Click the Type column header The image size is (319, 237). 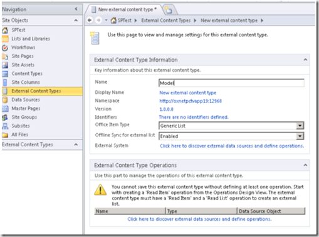point(201,211)
